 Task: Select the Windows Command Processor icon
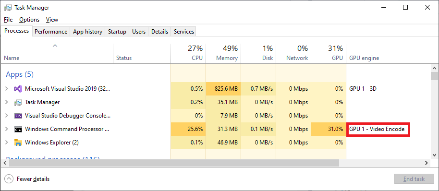tap(18, 129)
